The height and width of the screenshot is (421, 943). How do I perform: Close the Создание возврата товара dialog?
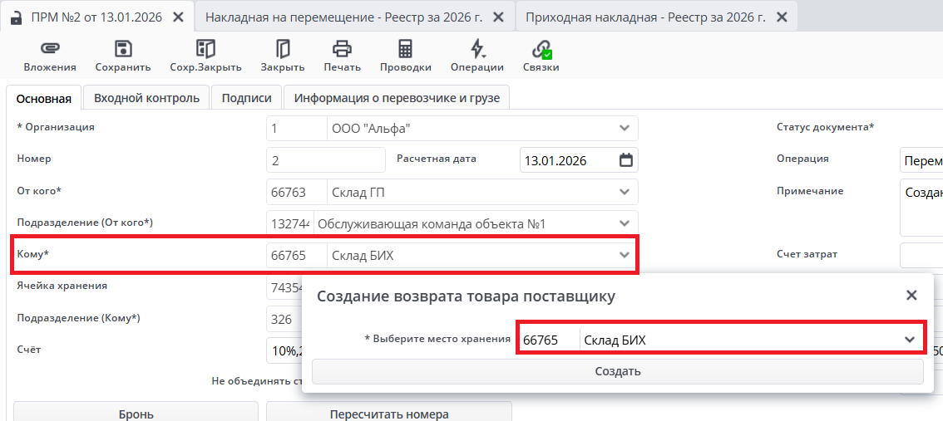[x=911, y=296]
